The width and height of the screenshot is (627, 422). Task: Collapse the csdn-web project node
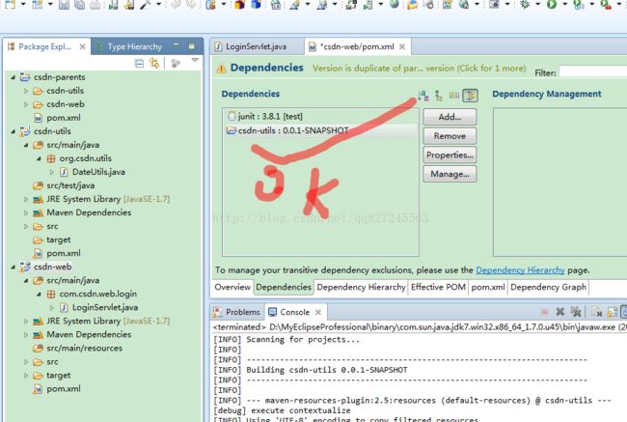pyautogui.click(x=14, y=267)
